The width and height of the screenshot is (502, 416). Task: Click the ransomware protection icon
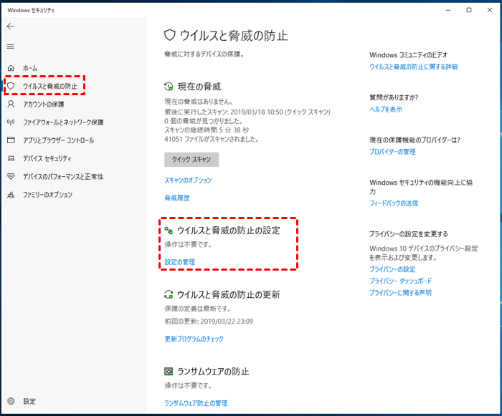[169, 372]
